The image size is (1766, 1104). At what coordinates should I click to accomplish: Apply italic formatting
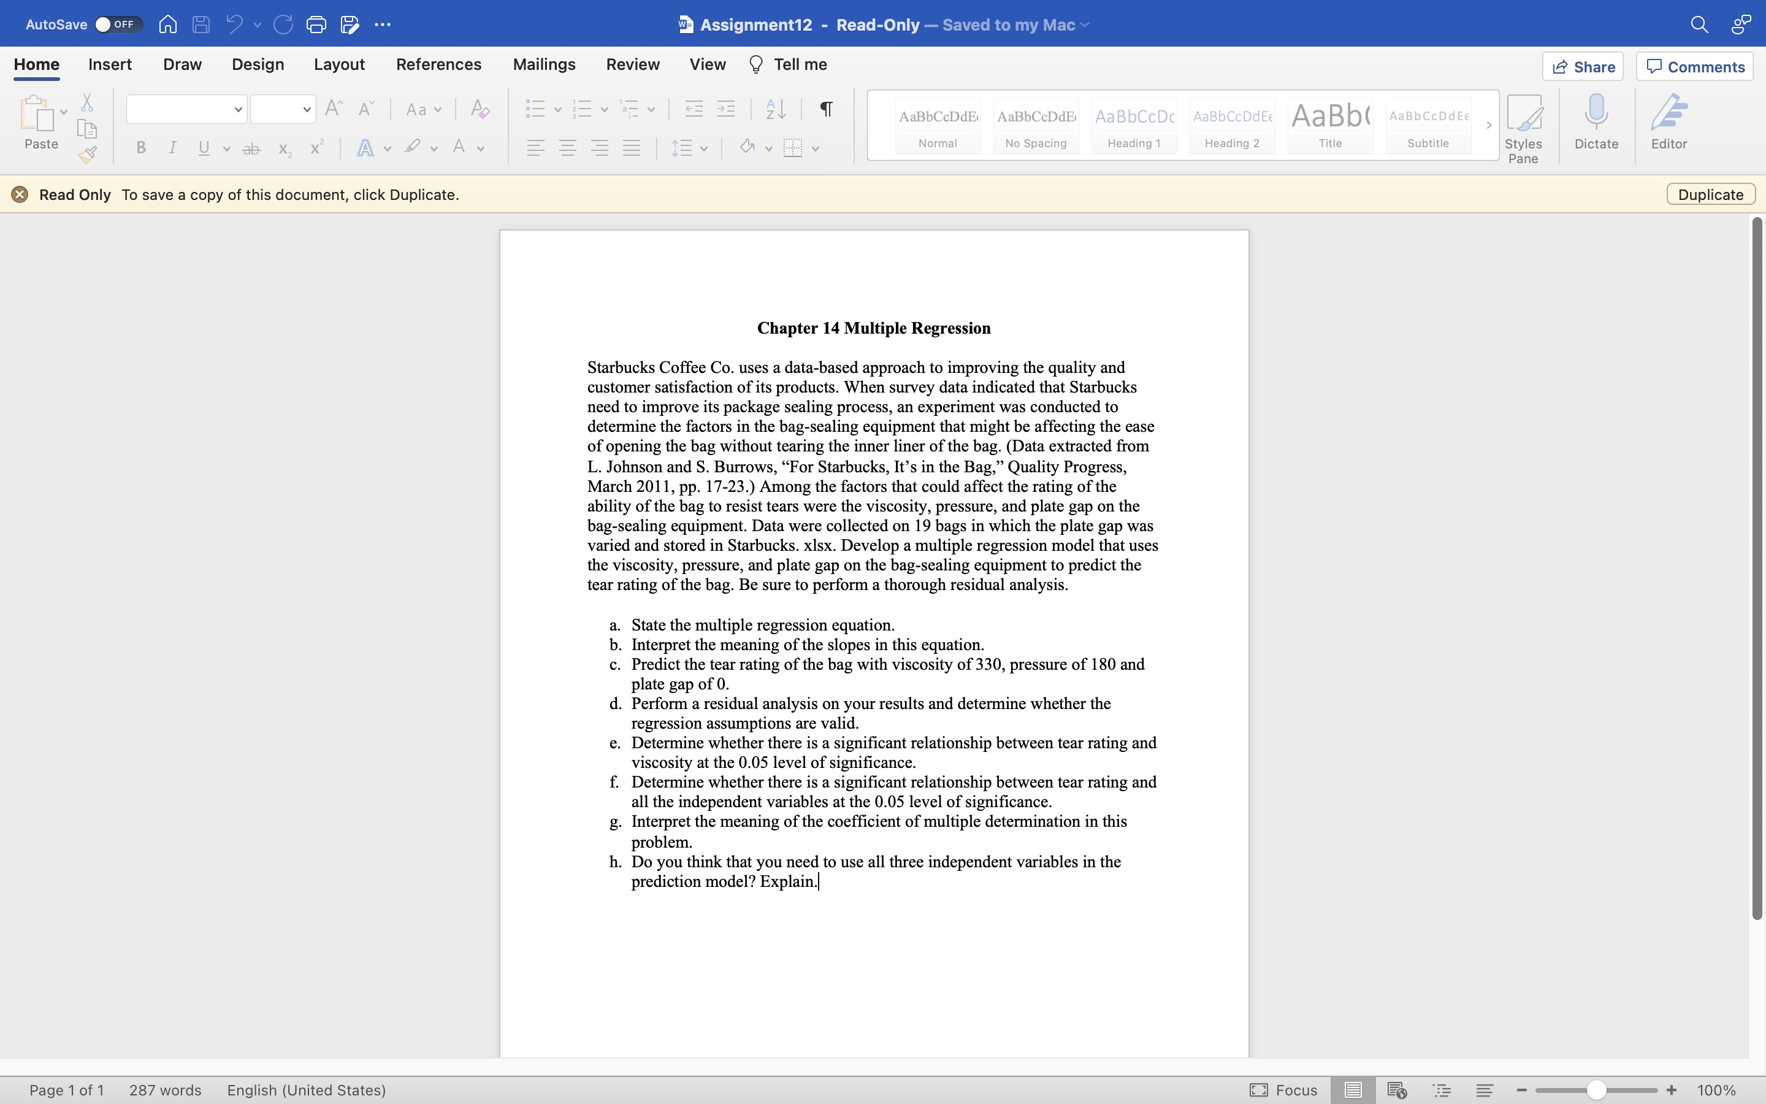click(x=172, y=148)
